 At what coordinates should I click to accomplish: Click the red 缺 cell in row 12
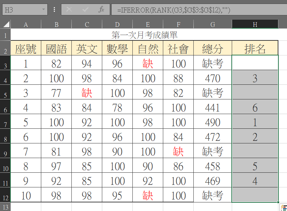[x=148, y=195]
